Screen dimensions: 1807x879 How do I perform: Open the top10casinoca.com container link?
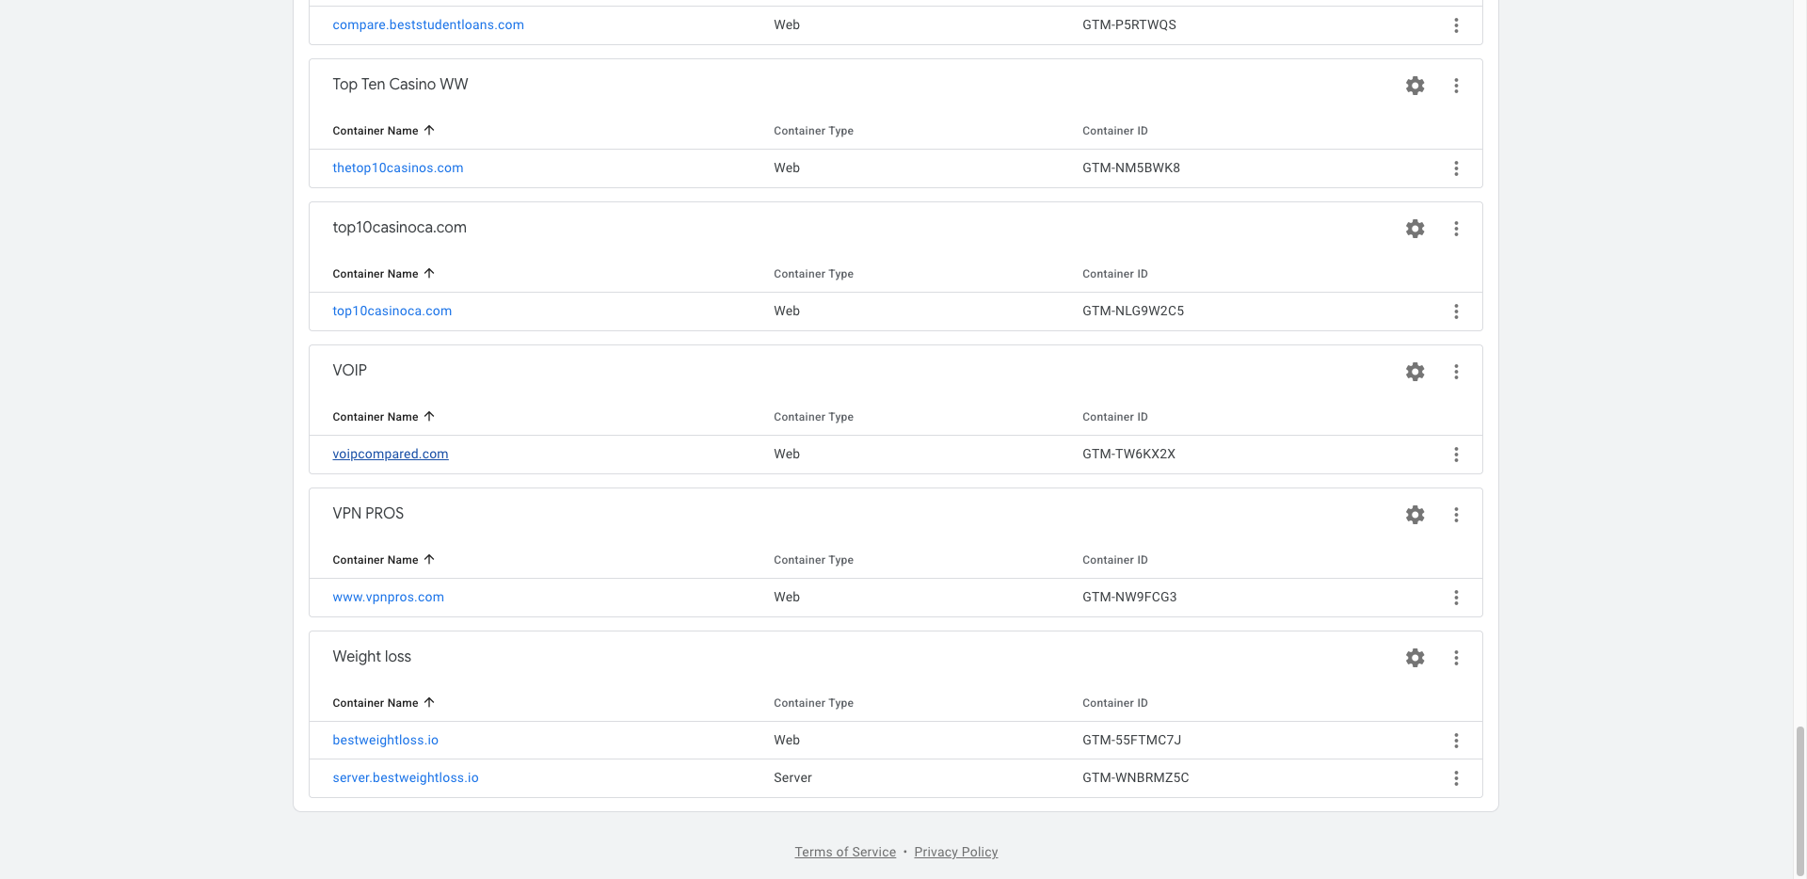(392, 311)
